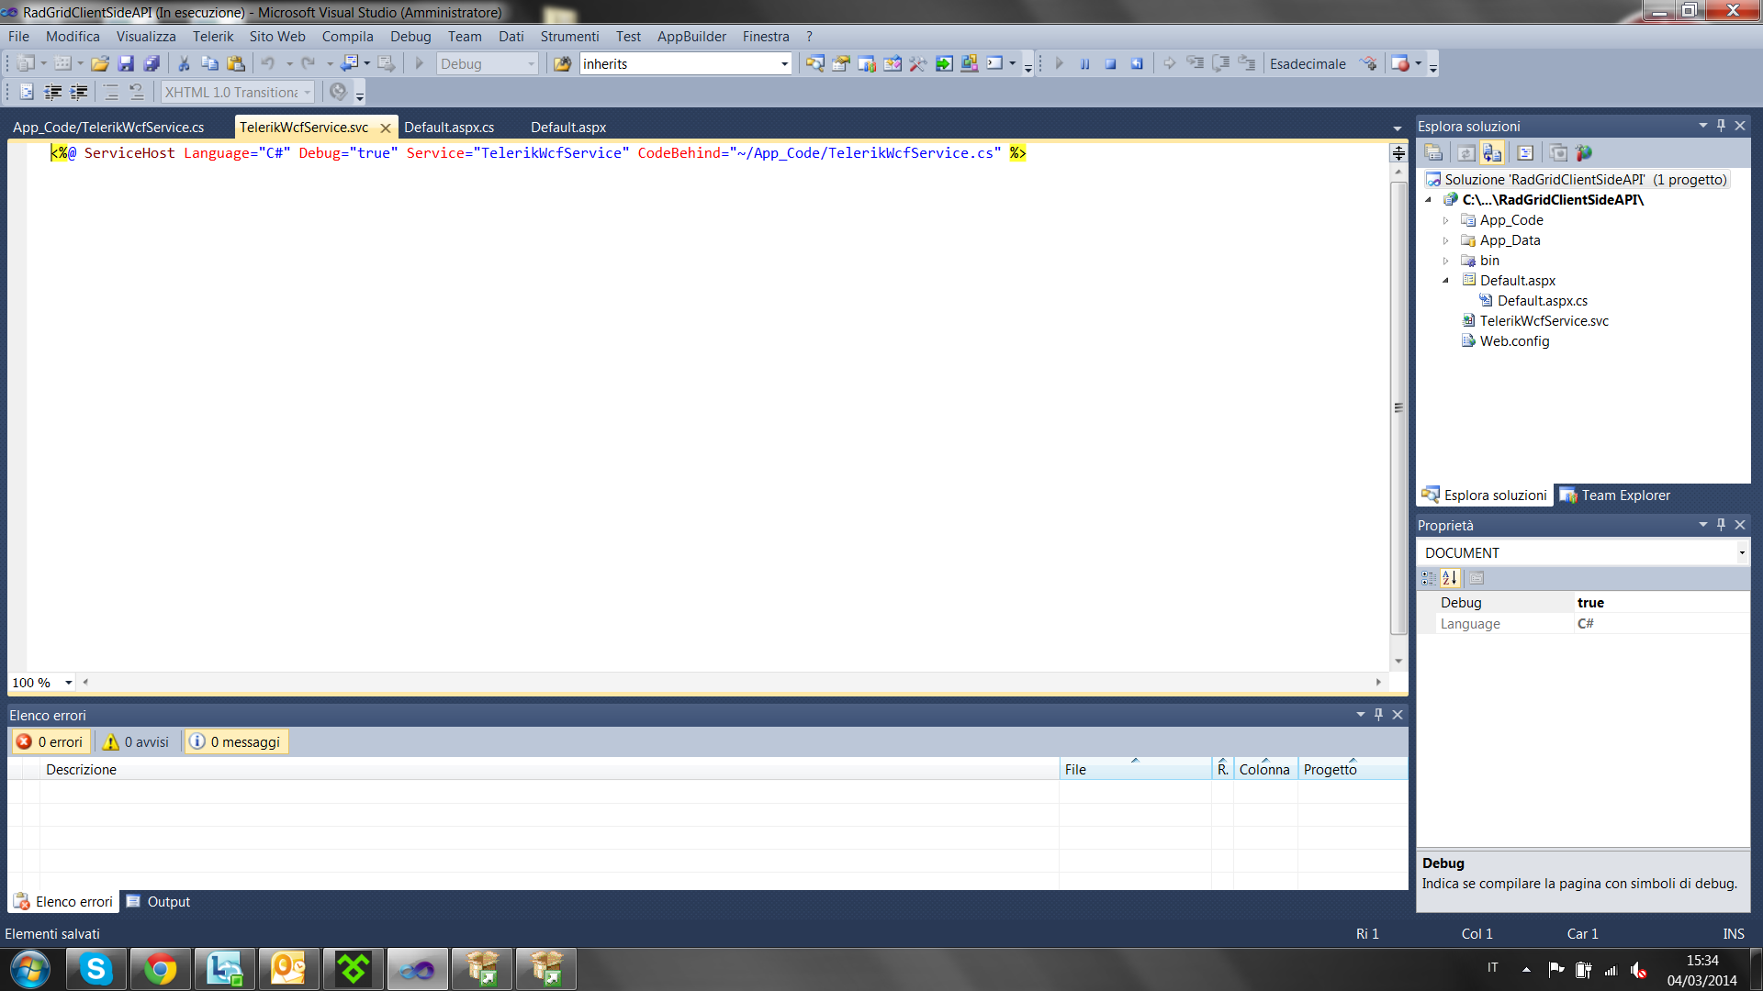The width and height of the screenshot is (1763, 991).
Task: Toggle warnings filter showing 0 avvisi
Action: pyautogui.click(x=136, y=741)
